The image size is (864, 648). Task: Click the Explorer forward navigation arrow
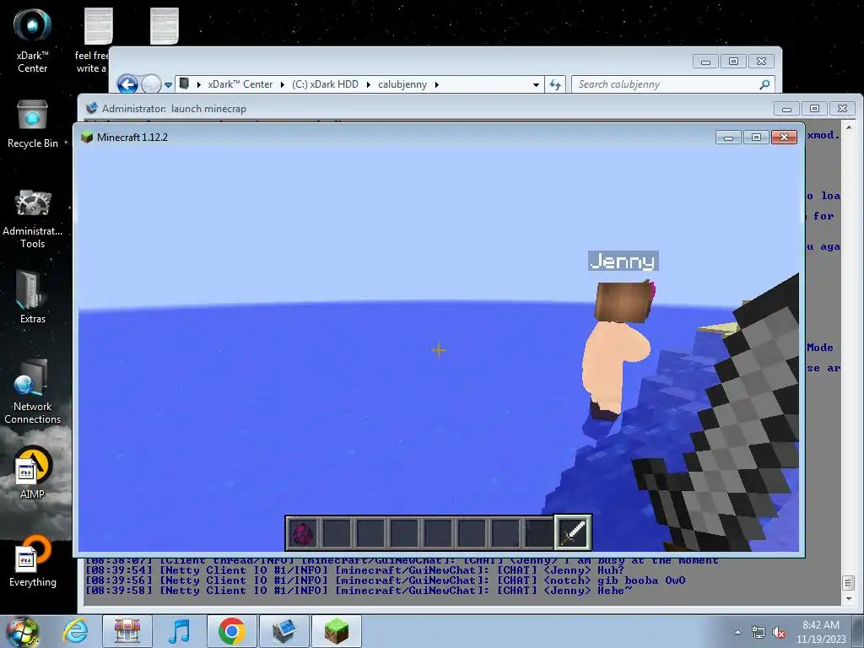151,84
